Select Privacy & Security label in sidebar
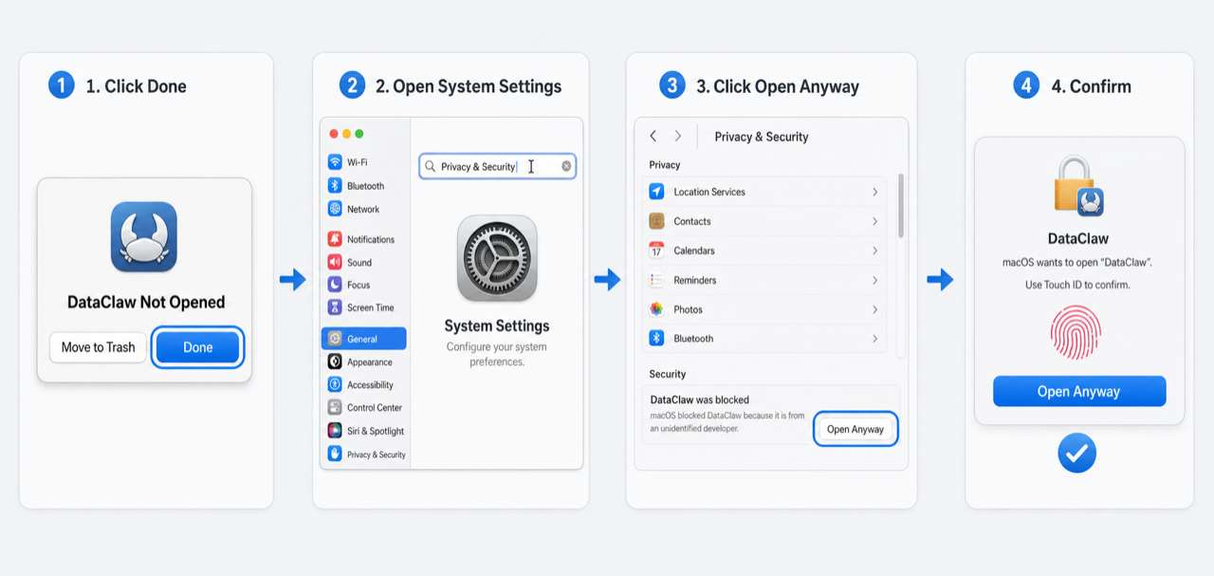The width and height of the screenshot is (1214, 576). (377, 455)
